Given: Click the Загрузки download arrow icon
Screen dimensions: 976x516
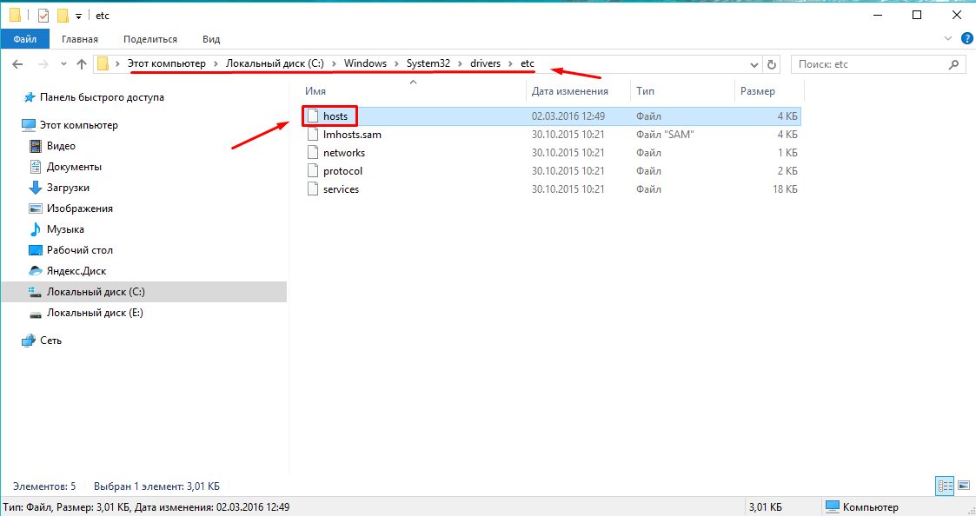Looking at the screenshot, I should tap(36, 188).
